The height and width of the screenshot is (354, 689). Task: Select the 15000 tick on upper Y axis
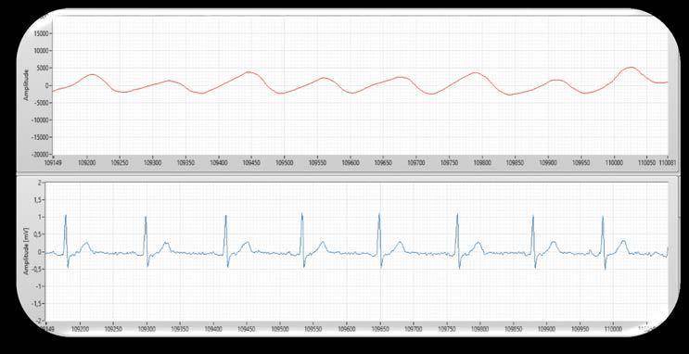[x=43, y=33]
